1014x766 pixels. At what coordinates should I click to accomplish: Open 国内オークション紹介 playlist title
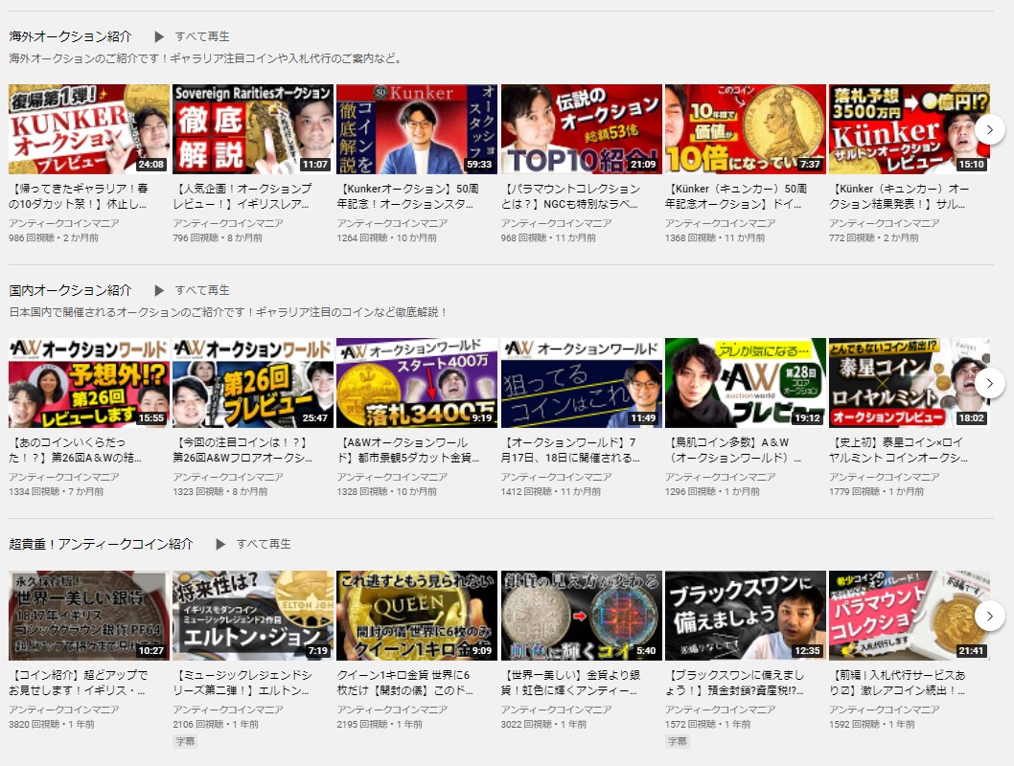point(71,291)
